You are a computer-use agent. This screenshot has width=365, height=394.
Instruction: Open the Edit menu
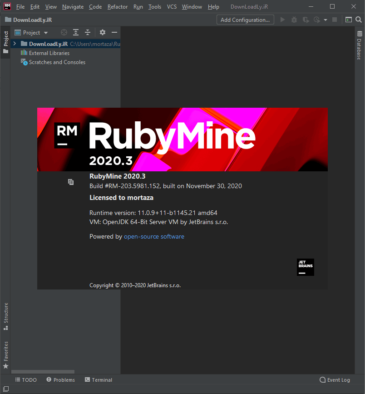pos(35,7)
